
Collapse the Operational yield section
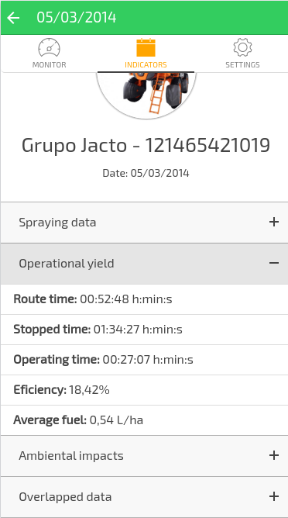(x=144, y=264)
